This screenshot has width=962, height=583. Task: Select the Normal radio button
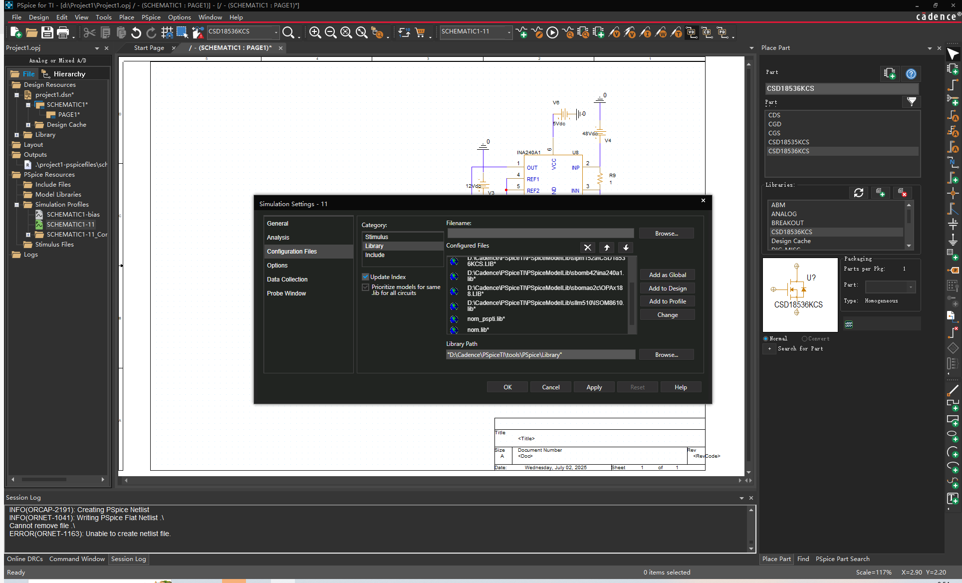[x=766, y=339]
